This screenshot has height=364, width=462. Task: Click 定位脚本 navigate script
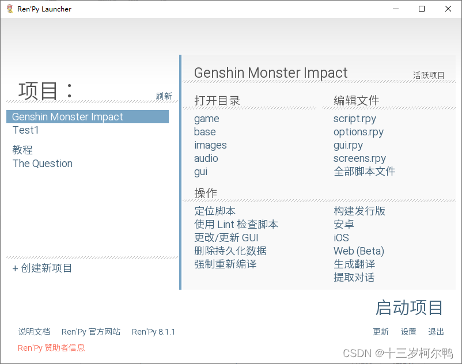click(x=215, y=211)
